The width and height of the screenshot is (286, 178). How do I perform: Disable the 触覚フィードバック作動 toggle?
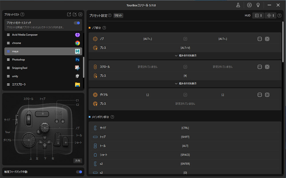pos(79,172)
